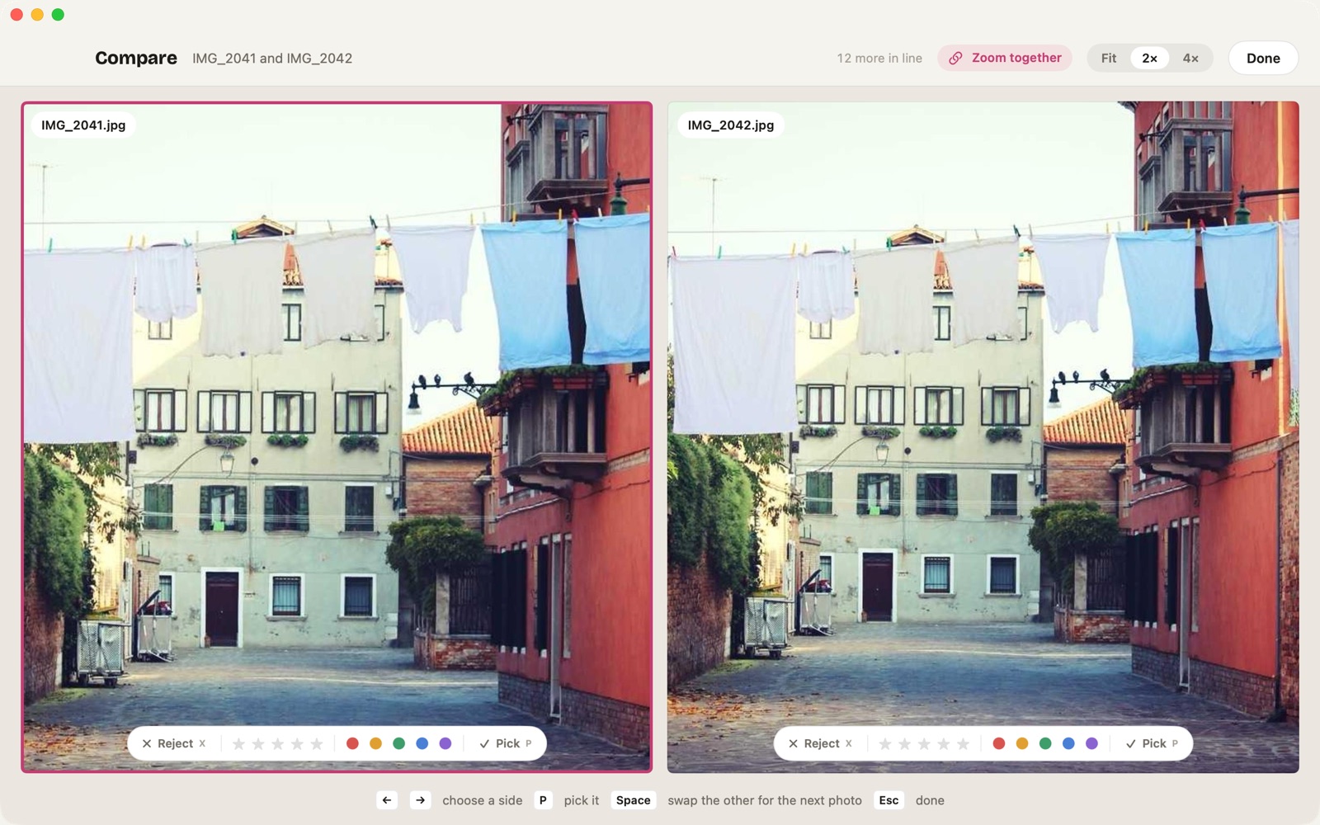Give IMG_2041 a five-star rating
The width and height of the screenshot is (1320, 825).
(x=317, y=744)
